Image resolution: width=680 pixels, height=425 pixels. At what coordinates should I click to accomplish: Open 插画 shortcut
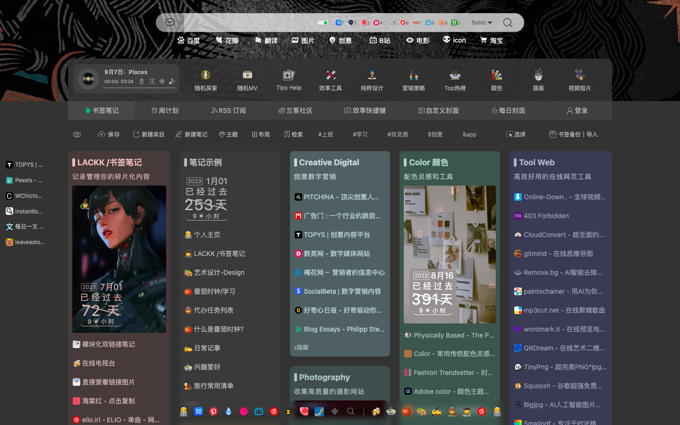tap(538, 80)
